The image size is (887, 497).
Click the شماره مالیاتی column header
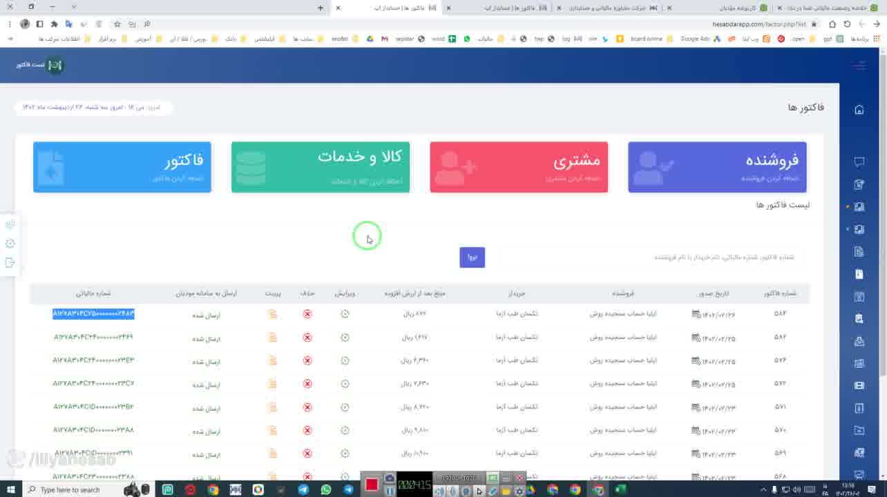[93, 293]
